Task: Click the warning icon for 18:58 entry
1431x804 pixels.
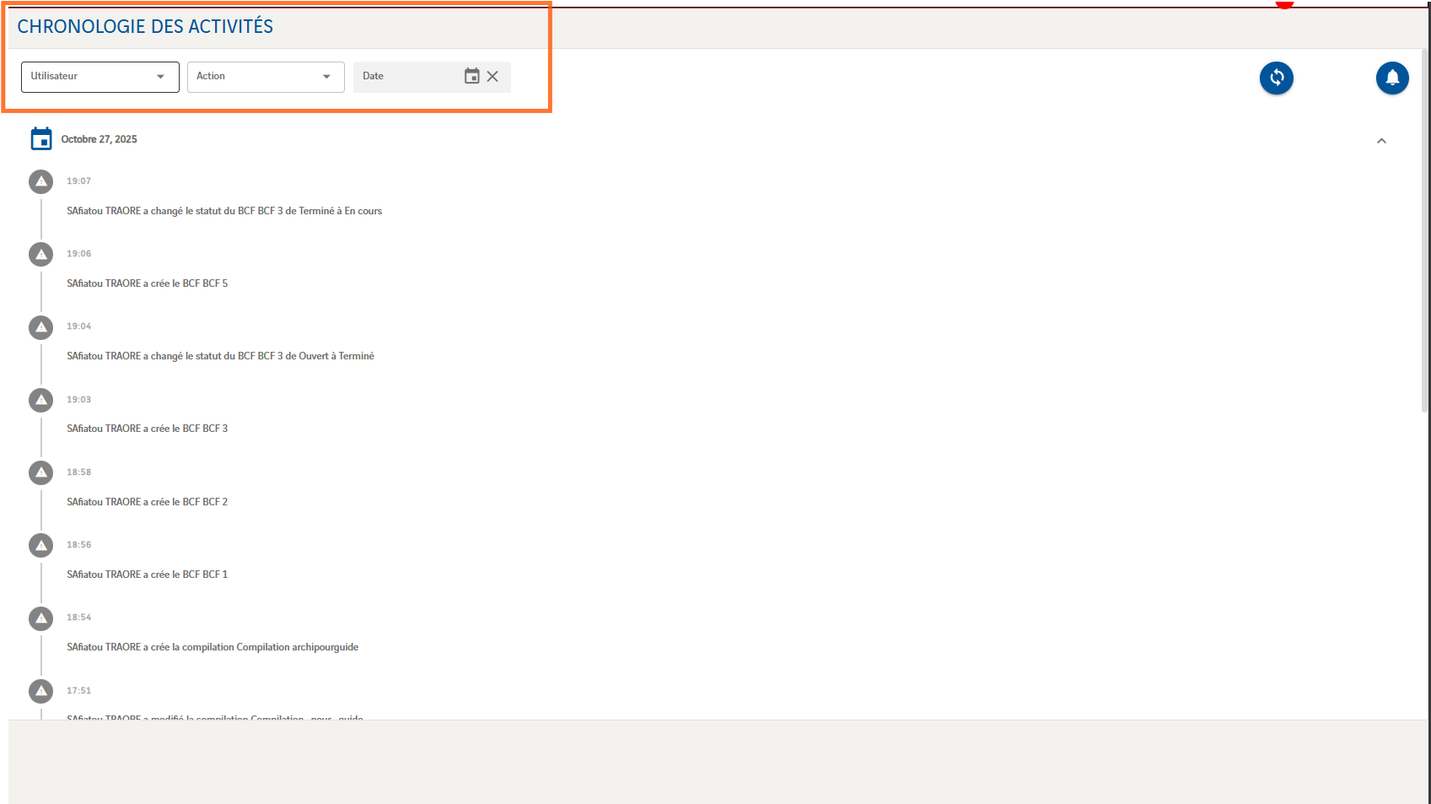Action: pos(40,472)
